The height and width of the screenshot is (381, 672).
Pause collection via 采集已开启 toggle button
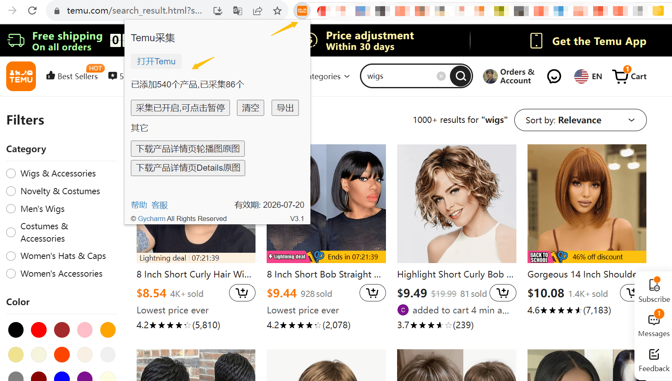pyautogui.click(x=180, y=108)
